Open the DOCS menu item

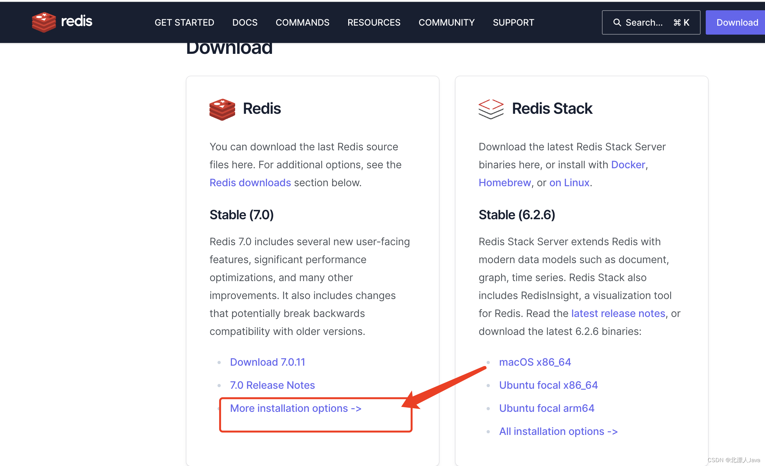point(245,22)
